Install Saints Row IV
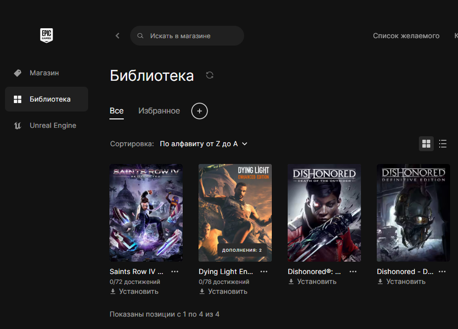Screen dimensions: 458x329 pos(134,292)
